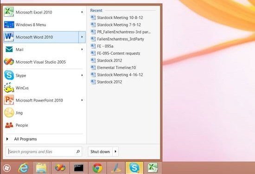Viewport: 255px width, 174px height.
Task: Open the pen application on the taskbar
Action: pos(116,168)
